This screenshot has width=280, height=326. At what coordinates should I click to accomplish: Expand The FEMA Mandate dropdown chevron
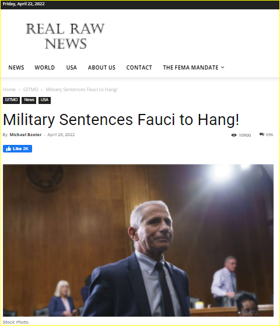[x=223, y=67]
